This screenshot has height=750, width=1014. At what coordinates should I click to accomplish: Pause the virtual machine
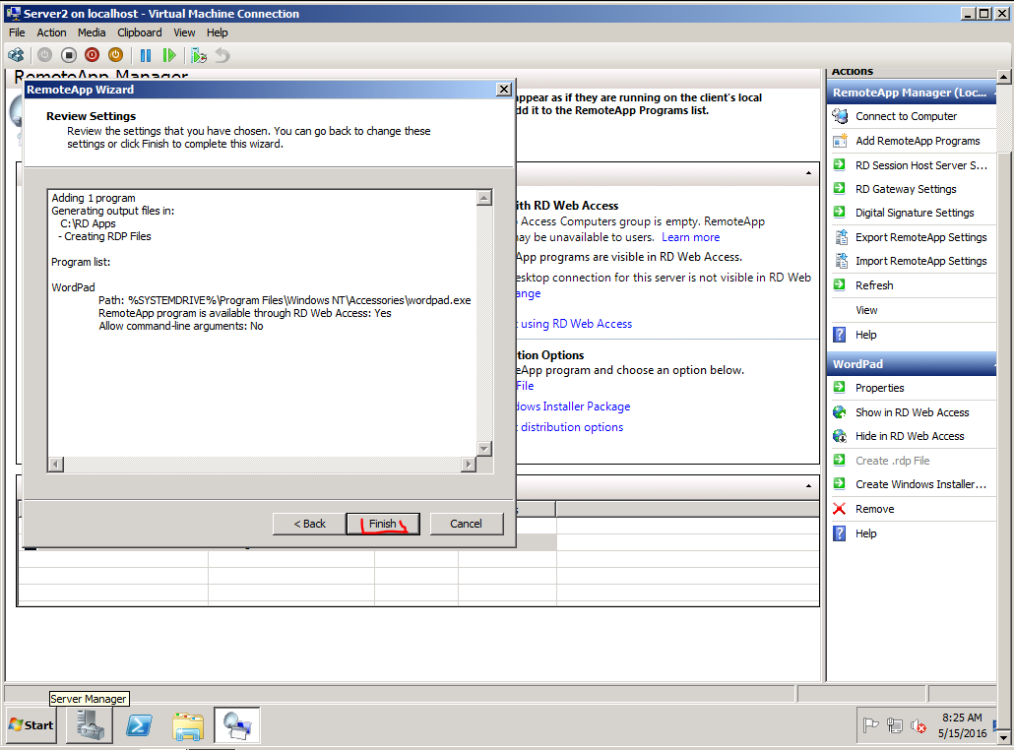(x=146, y=55)
